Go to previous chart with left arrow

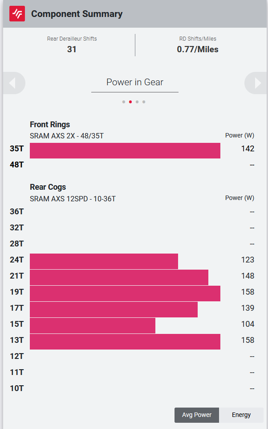(13, 83)
